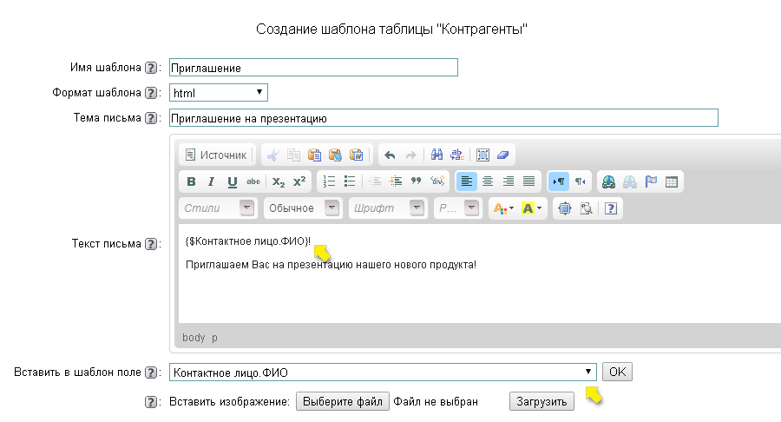Toggle italic text formatting
The width and height of the screenshot is (781, 422).
(211, 182)
